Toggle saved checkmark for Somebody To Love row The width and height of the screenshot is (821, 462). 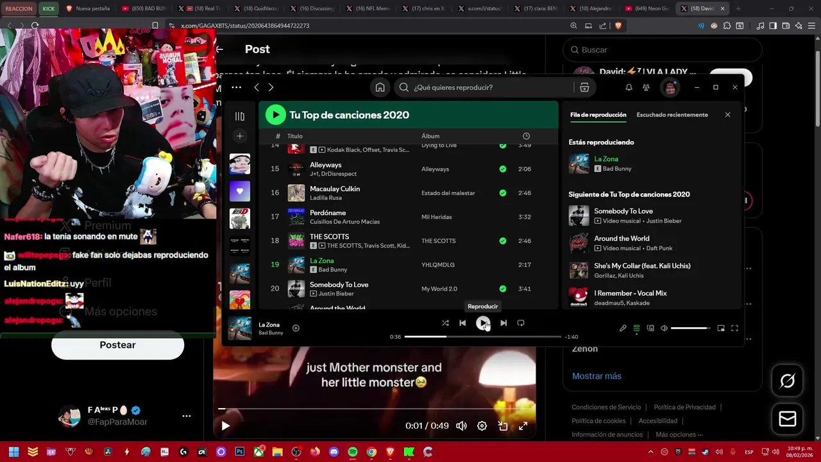[503, 289]
